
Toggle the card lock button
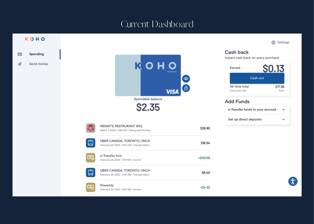click(186, 88)
